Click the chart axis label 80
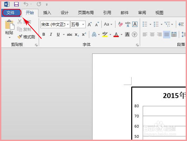Image resolution: width=187 pixels, height=141 pixels. point(136,106)
